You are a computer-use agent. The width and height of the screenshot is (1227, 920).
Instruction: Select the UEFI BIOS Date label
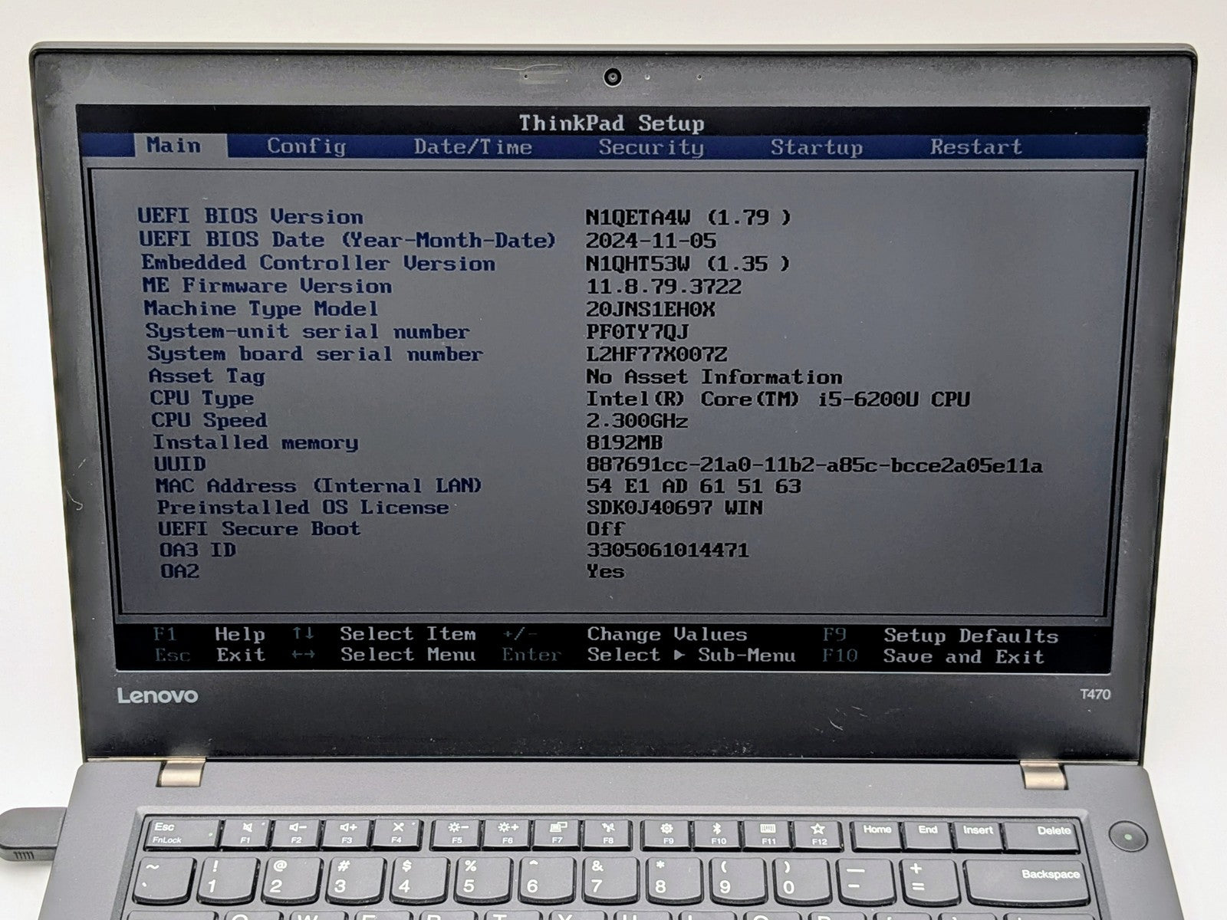tap(347, 239)
